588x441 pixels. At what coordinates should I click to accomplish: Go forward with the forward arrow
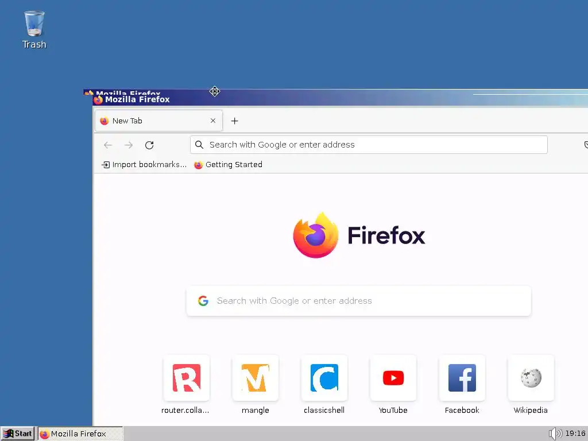tap(129, 145)
